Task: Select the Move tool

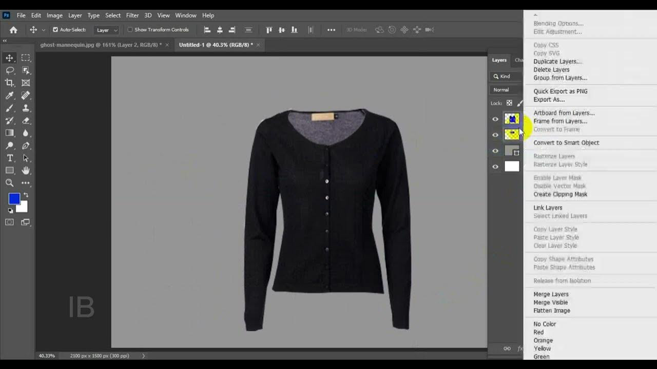Action: click(x=9, y=58)
